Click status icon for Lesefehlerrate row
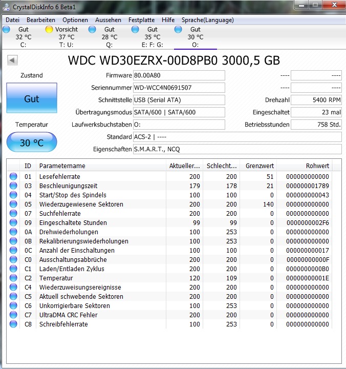This screenshot has height=369, width=346. coord(13,176)
